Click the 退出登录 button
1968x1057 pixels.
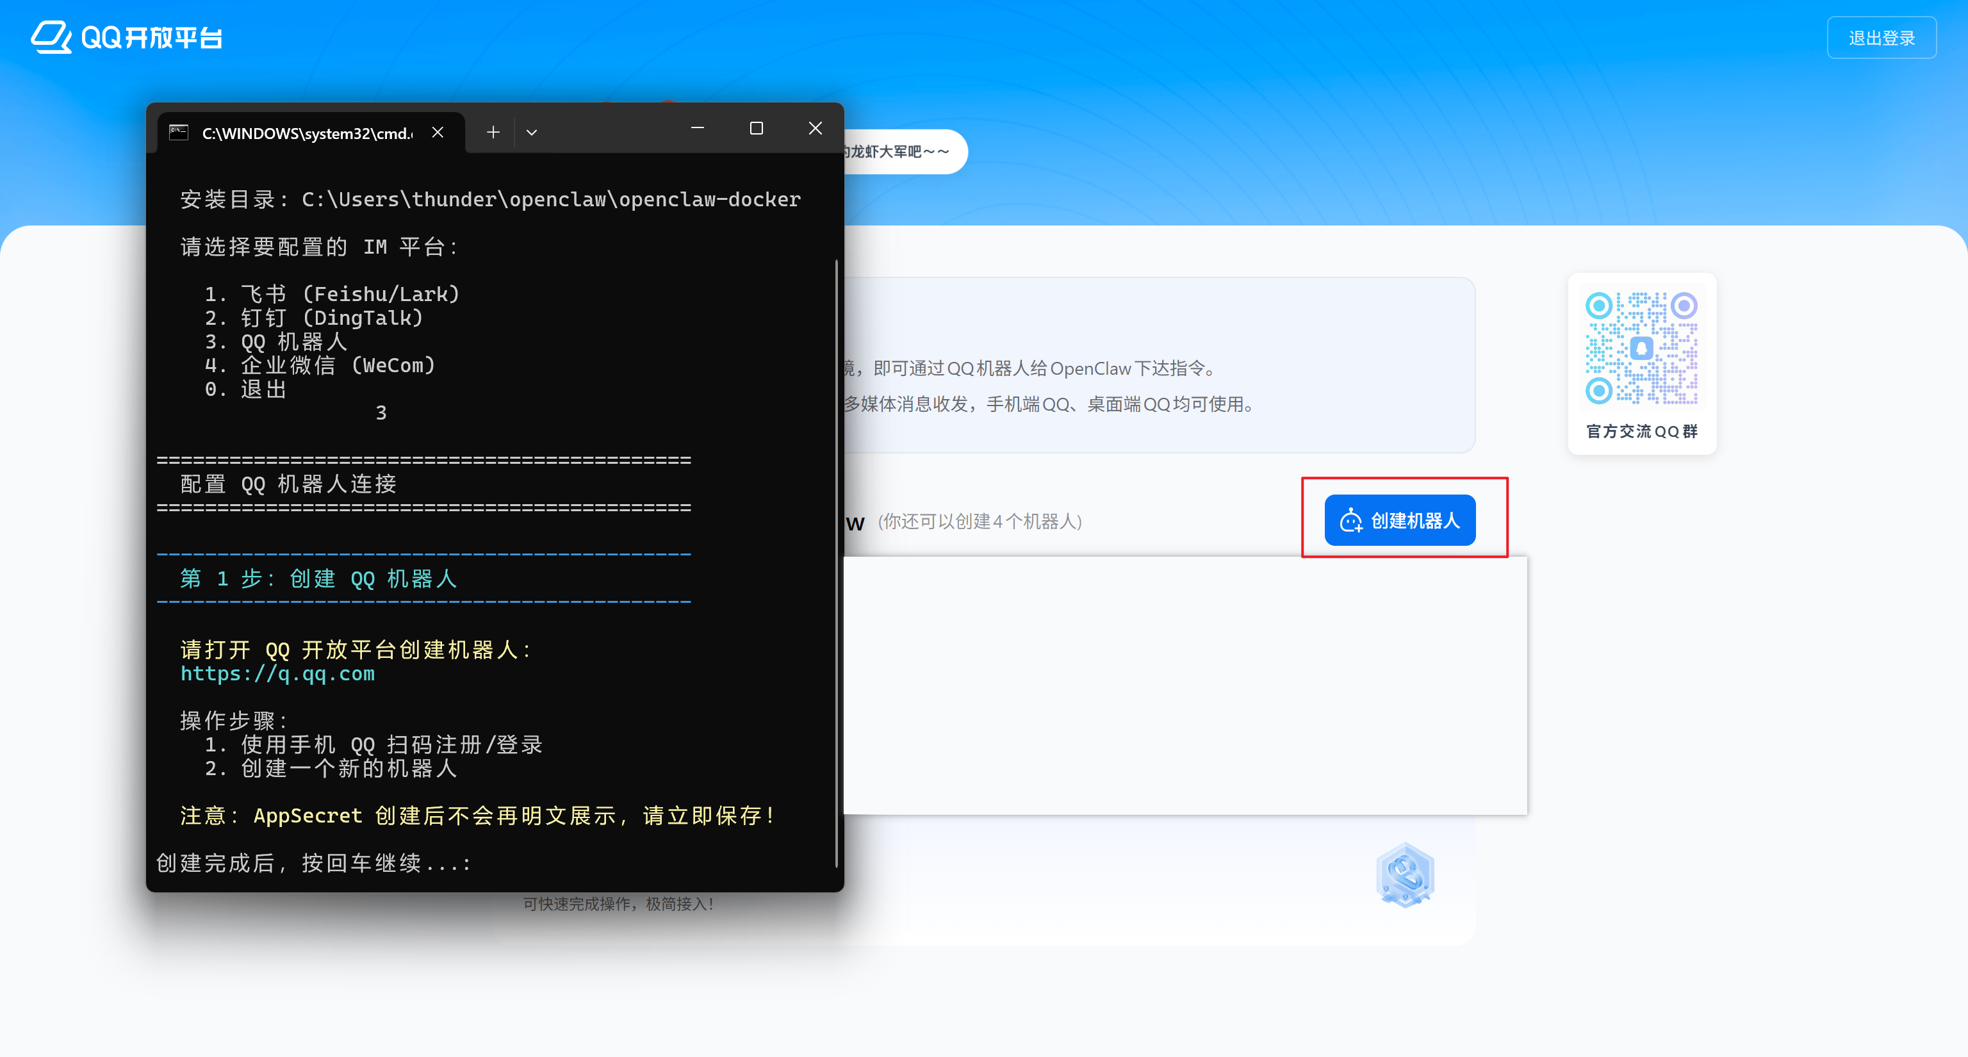[1881, 37]
